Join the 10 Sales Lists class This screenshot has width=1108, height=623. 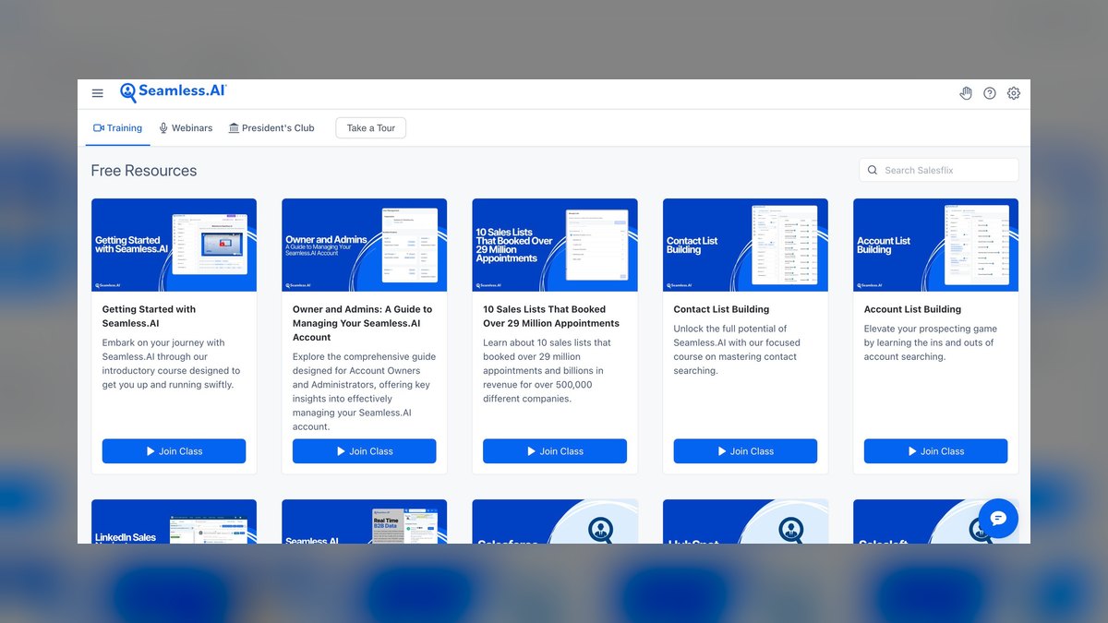pyautogui.click(x=555, y=451)
